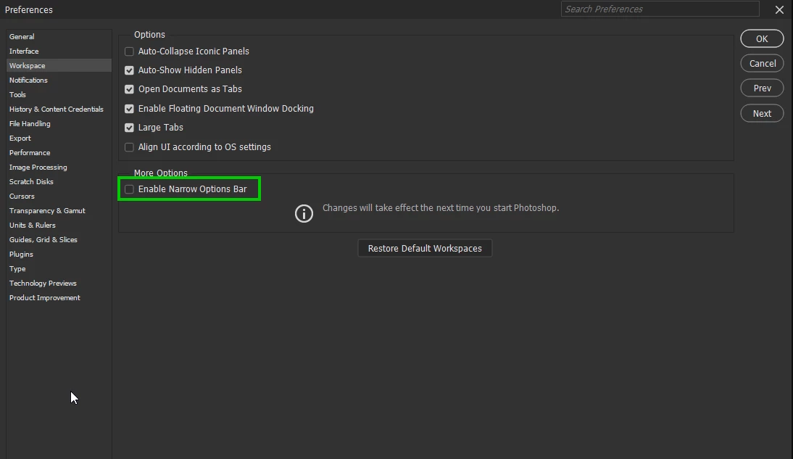
Task: Uncheck the Large Tabs option
Action: [130, 128]
